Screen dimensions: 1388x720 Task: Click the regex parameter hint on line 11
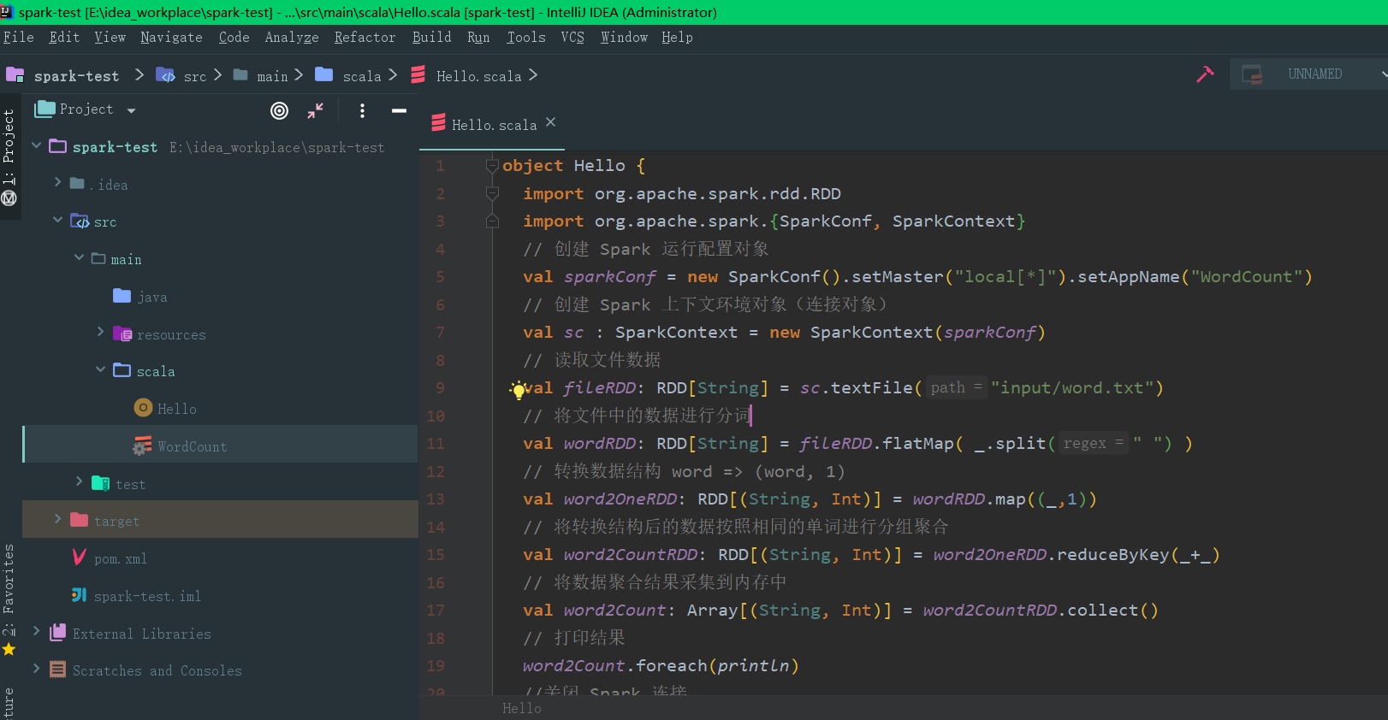tap(1093, 443)
